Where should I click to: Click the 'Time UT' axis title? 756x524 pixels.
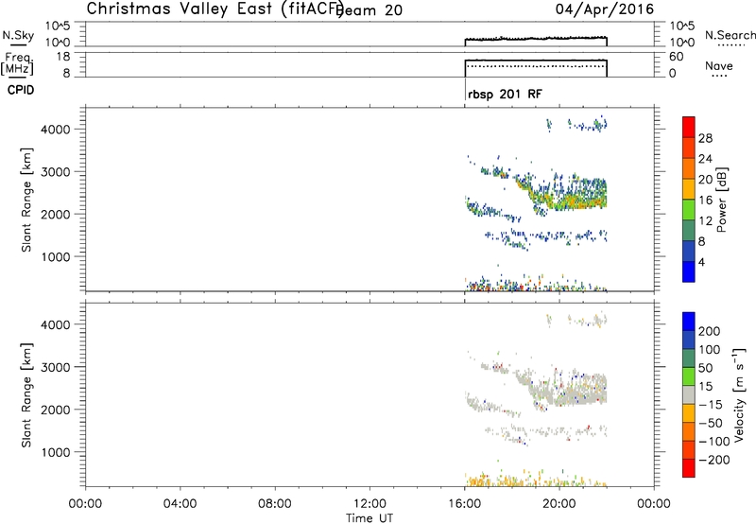tap(369, 518)
